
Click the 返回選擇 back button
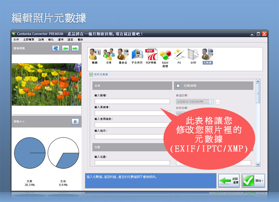point(229,181)
